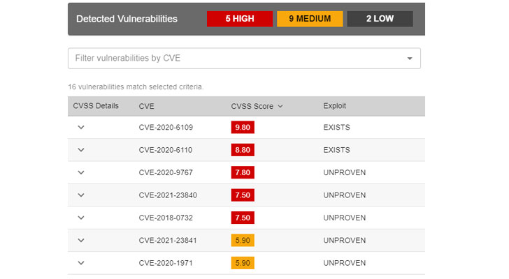Expand the CVE-2018-0732 row chevron
509x279 pixels.
[81, 218]
